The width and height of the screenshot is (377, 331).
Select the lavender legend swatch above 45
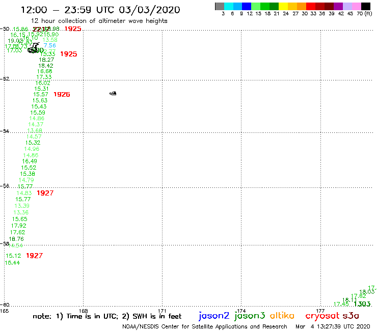click(x=347, y=6)
